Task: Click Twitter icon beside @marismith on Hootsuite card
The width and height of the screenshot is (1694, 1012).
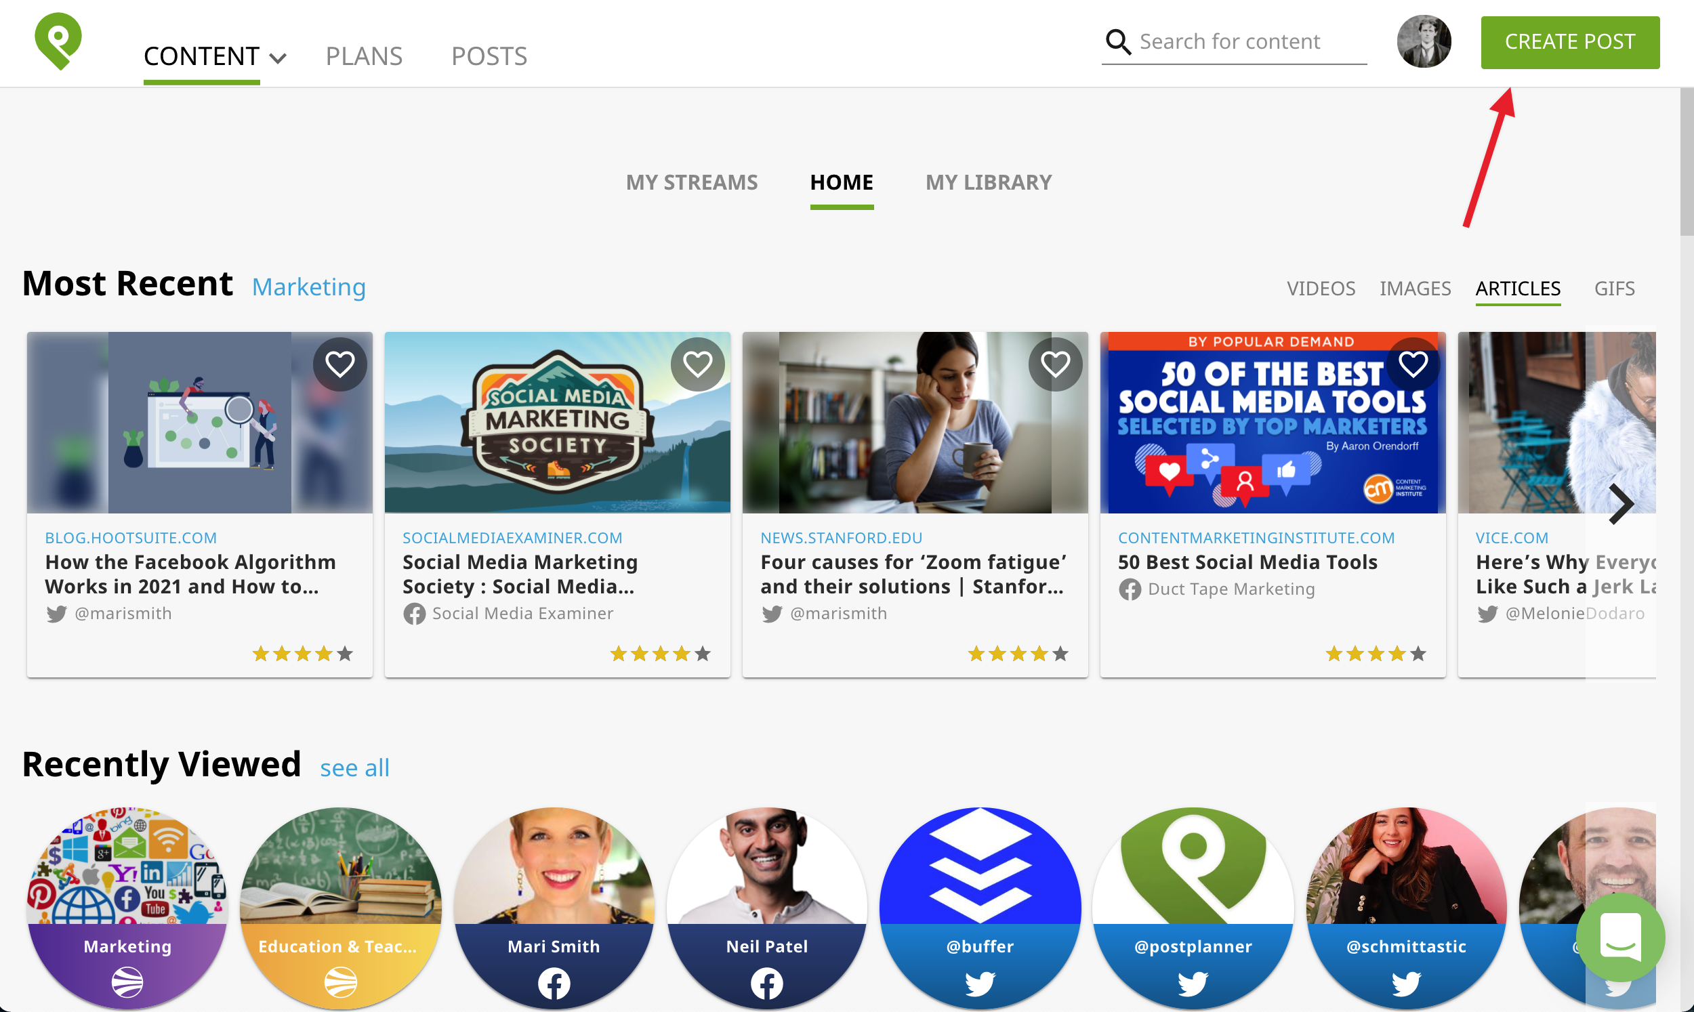Action: (57, 614)
